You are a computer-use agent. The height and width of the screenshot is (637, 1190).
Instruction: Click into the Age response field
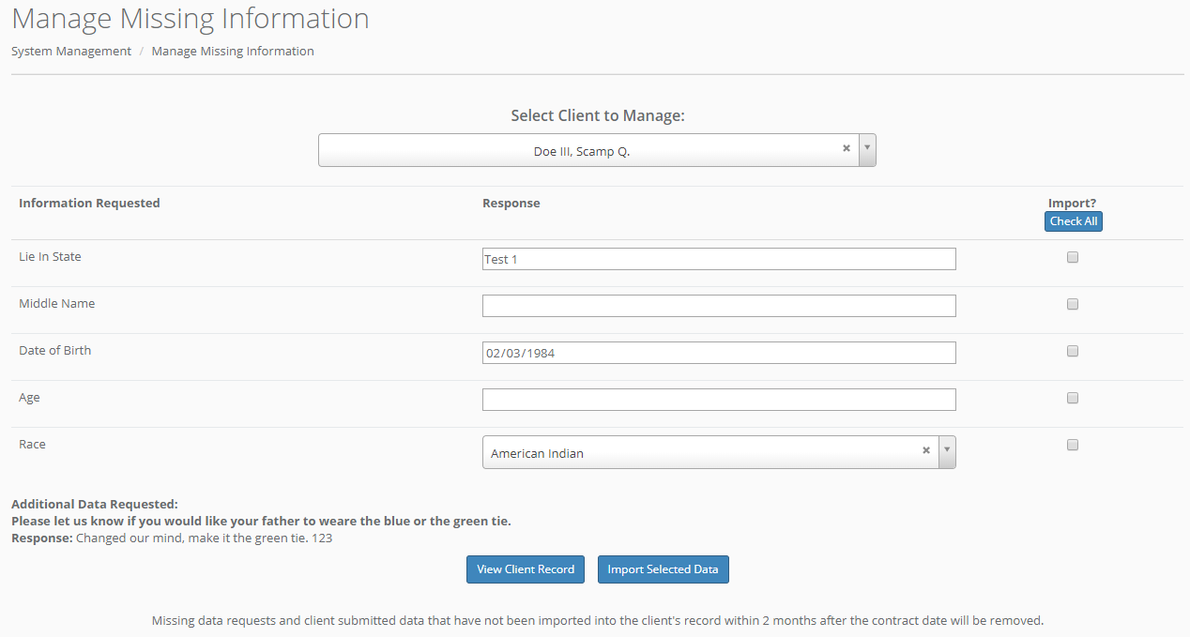pyautogui.click(x=719, y=400)
